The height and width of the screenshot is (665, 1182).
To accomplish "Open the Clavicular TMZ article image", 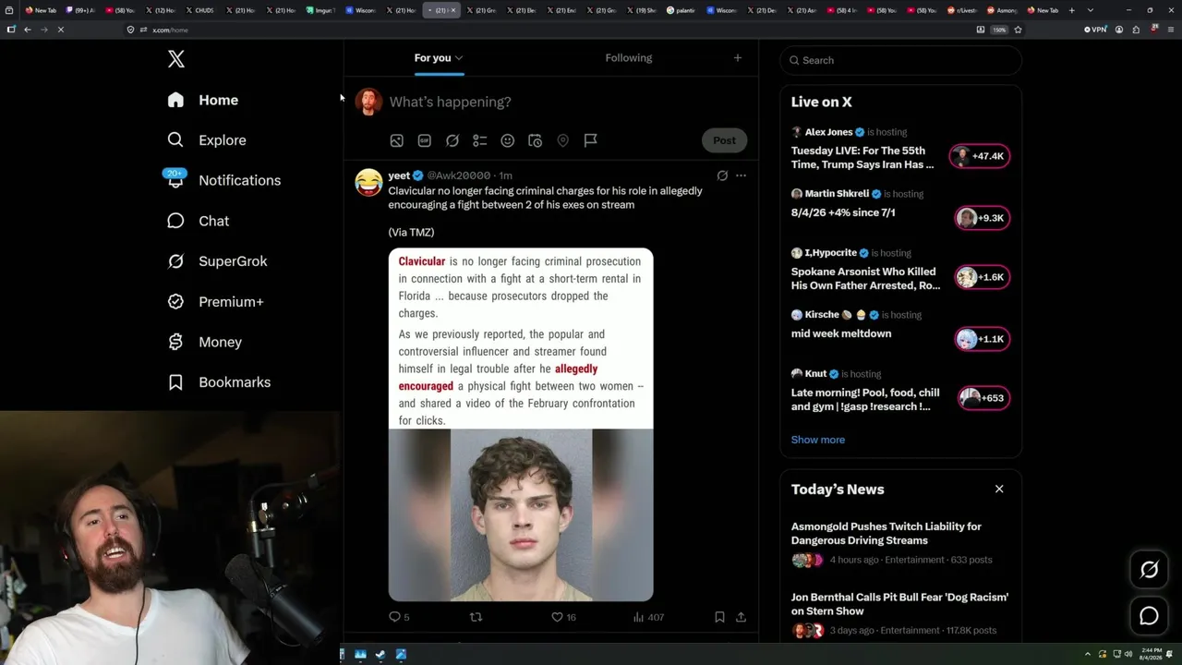I will point(521,425).
